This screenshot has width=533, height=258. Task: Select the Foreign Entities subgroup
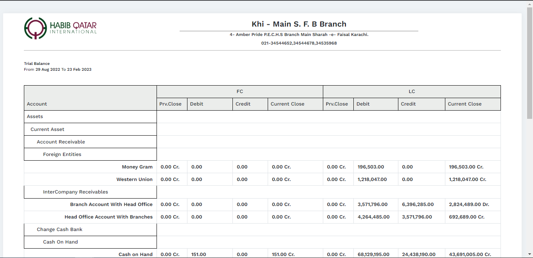(x=62, y=154)
